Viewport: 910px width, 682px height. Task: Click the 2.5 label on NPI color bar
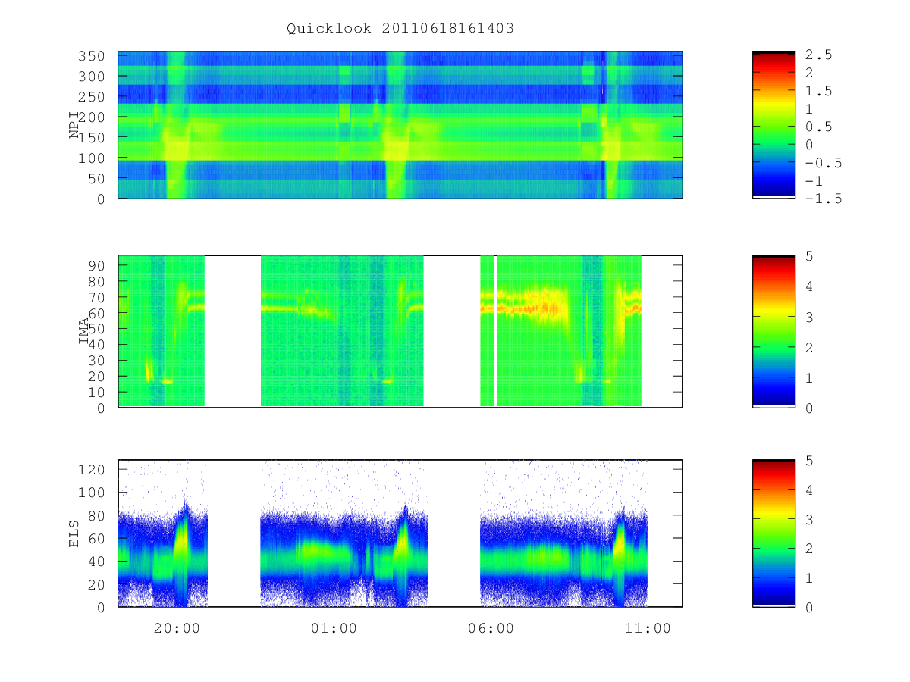pos(818,55)
